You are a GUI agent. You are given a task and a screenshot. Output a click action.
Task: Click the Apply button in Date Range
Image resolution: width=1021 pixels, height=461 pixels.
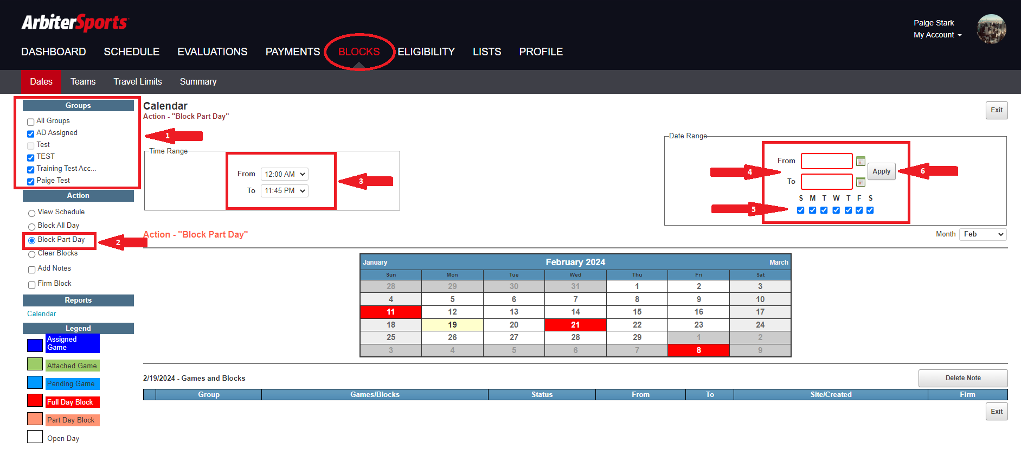point(882,171)
